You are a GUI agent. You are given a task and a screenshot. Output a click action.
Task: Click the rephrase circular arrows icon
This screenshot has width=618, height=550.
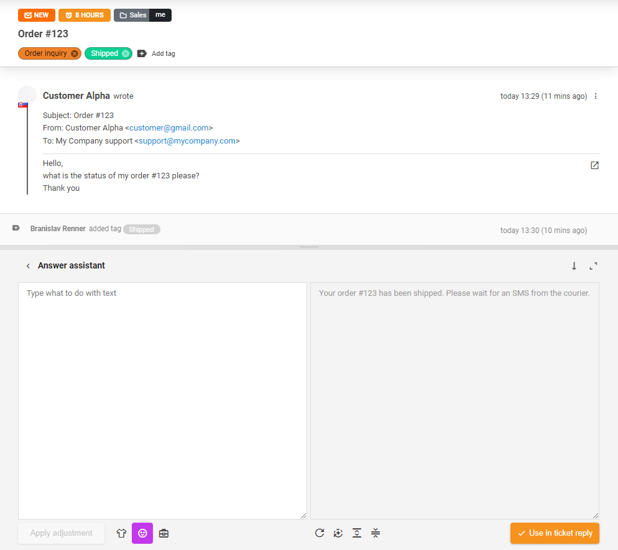point(338,533)
